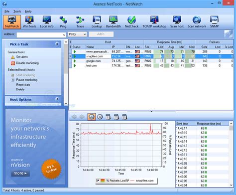Click Reset stats task link
The image size is (236, 195).
23,85
